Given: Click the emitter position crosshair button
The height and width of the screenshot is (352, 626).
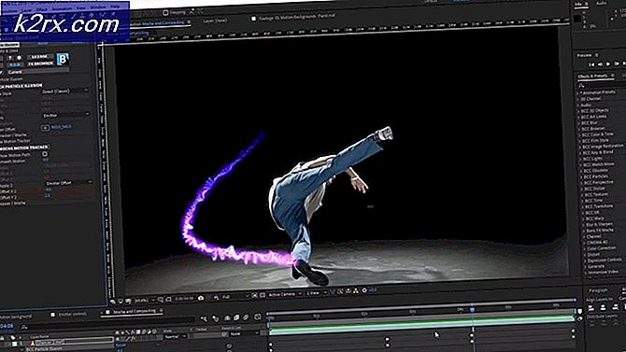Looking at the screenshot, I should click(x=45, y=128).
